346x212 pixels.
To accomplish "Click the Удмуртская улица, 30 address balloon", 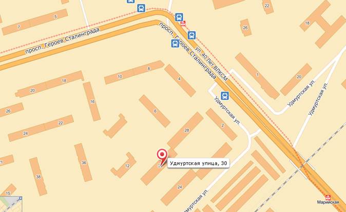I will pos(198,163).
